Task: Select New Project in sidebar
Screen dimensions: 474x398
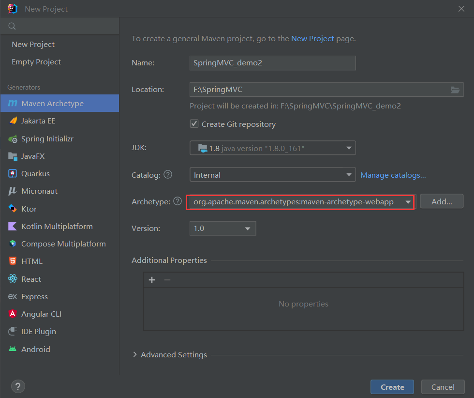Action: pos(33,45)
